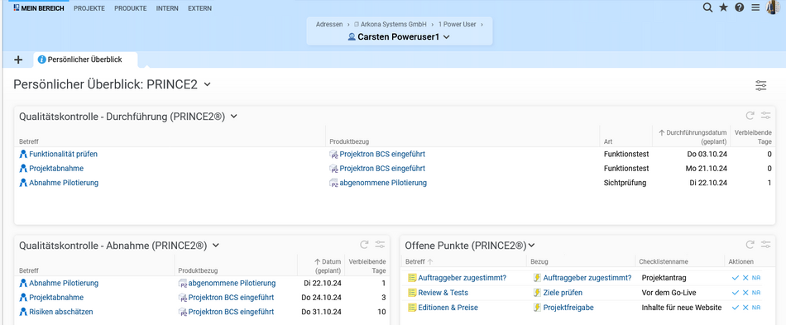
Task: Reject Review & Tests with X icon
Action: click(x=745, y=293)
